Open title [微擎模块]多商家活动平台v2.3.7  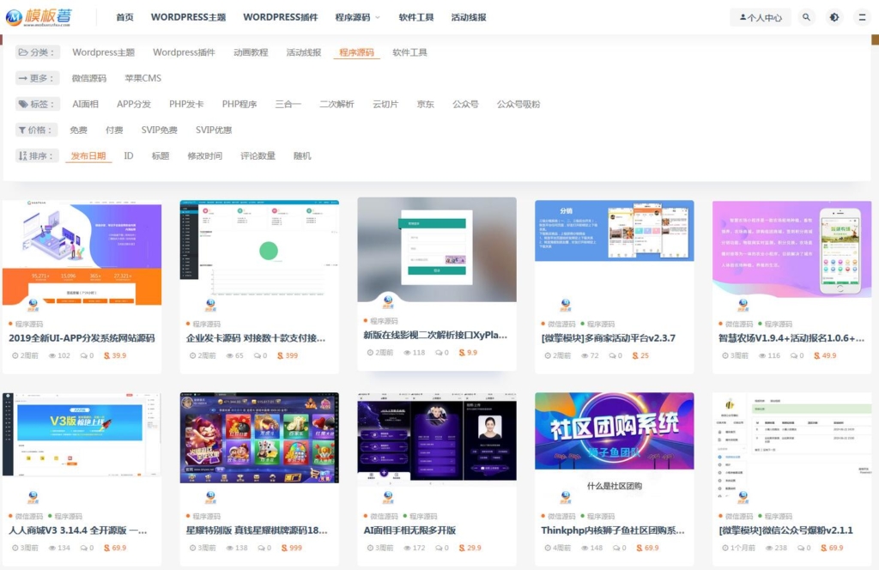[x=609, y=338]
